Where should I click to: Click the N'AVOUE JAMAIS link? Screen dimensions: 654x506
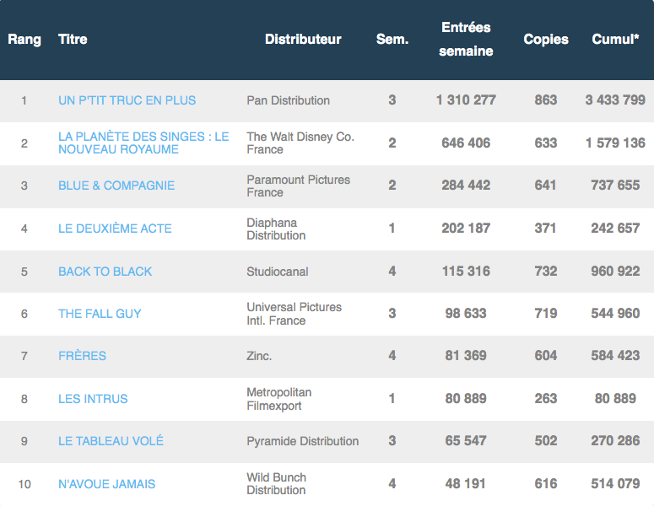coord(106,484)
